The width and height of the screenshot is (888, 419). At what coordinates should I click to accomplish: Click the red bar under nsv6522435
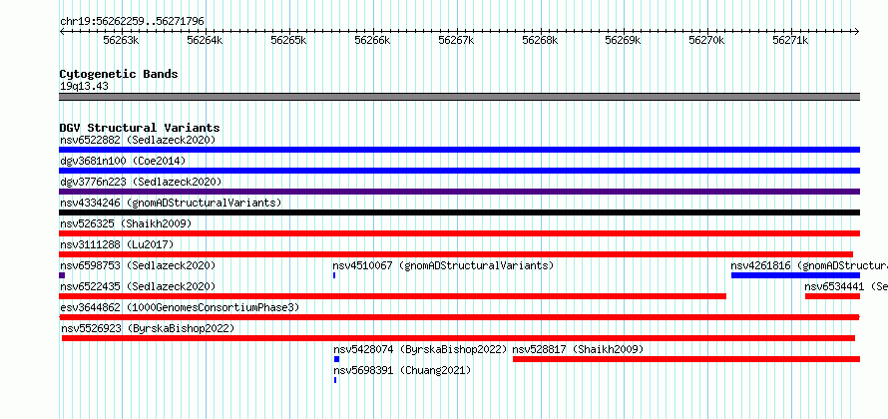click(x=392, y=296)
